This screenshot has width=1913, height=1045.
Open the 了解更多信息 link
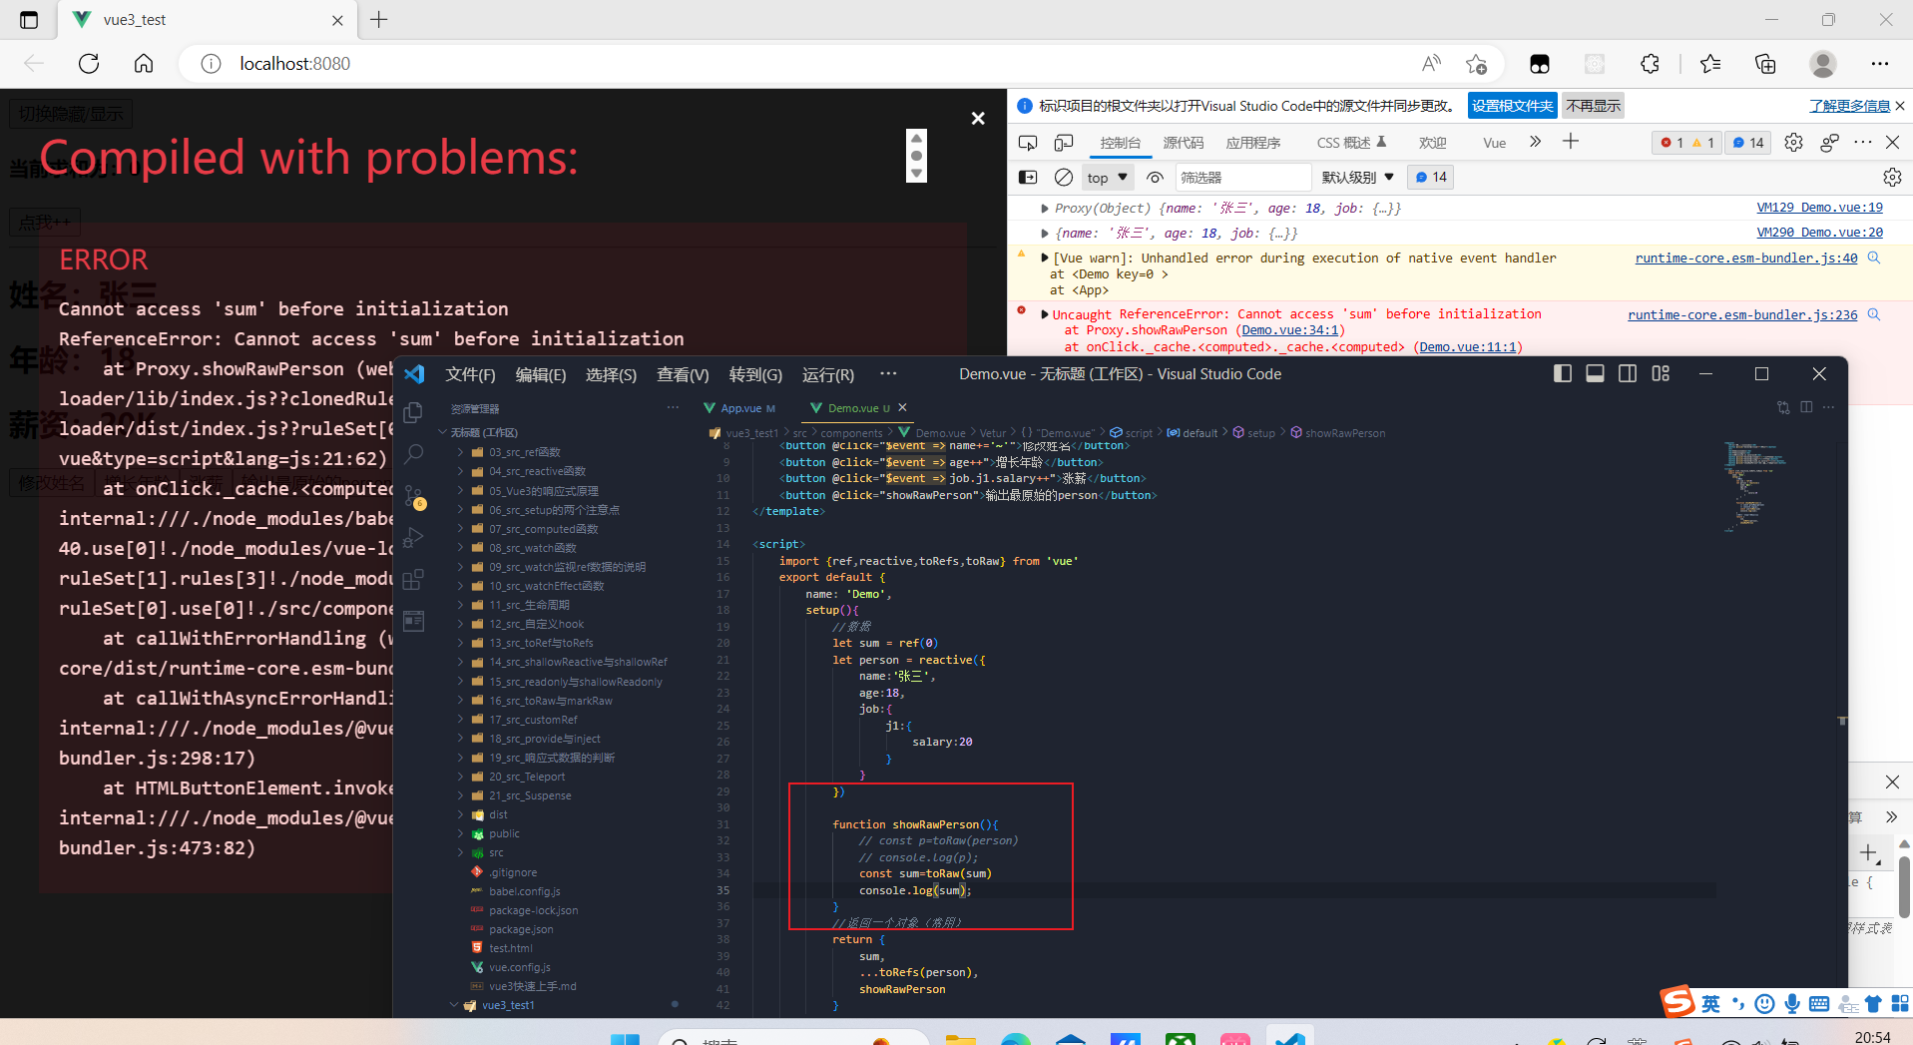click(1850, 106)
